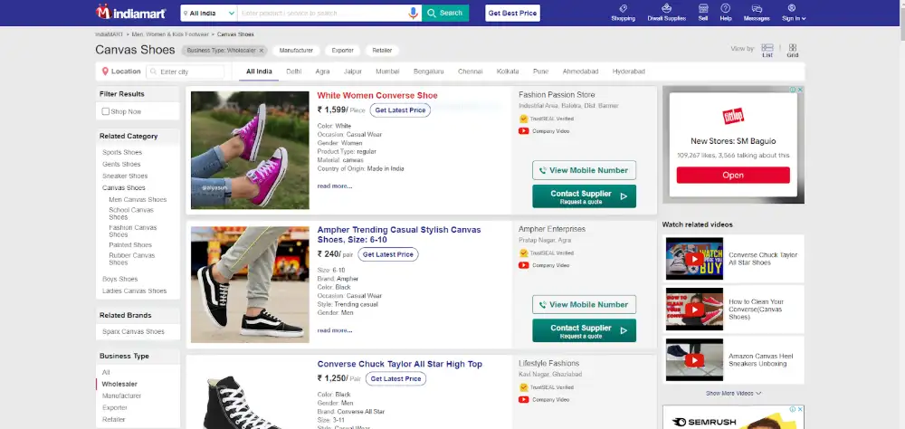Click Get Latest Price for White Women Converse Shoe
Image resolution: width=905 pixels, height=429 pixels.
tap(400, 110)
